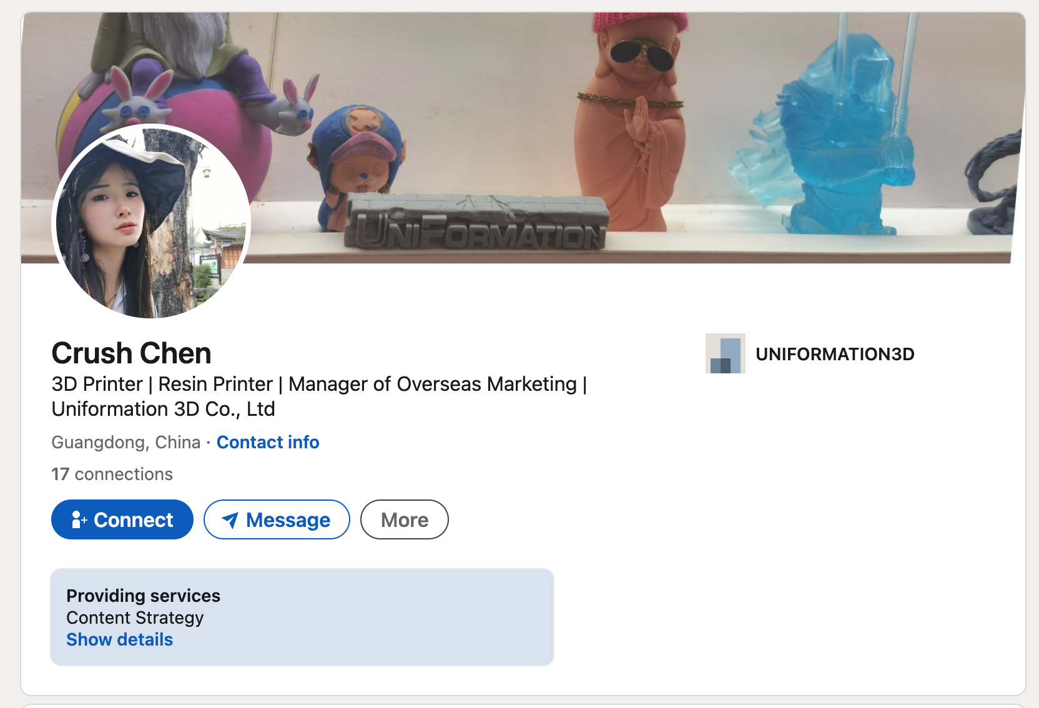Open the UNIFORMATION3D company name link

click(835, 354)
